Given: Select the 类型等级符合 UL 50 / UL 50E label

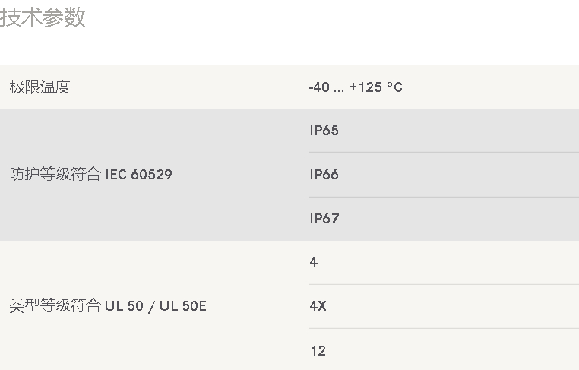Looking at the screenshot, I should 108,306.
